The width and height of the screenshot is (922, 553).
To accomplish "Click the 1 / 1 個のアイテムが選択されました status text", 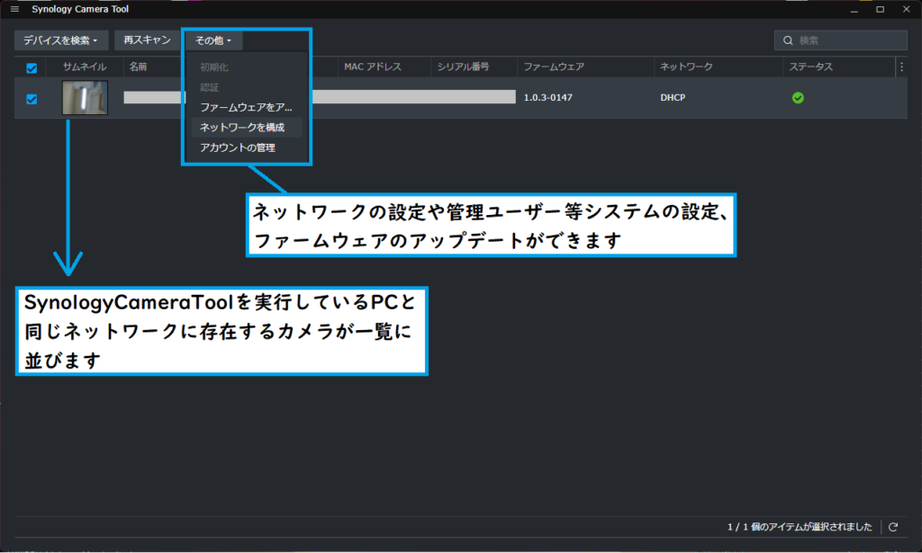I will pyautogui.click(x=800, y=527).
